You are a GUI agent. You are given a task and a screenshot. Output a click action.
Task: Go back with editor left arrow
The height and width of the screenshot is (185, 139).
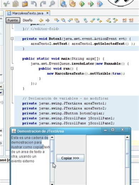[41, 20]
